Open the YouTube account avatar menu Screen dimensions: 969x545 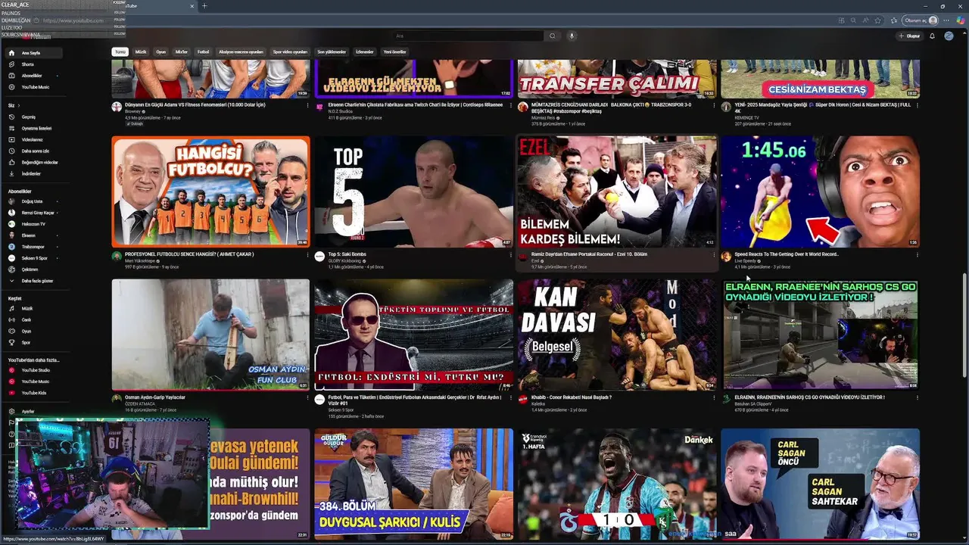tap(949, 36)
